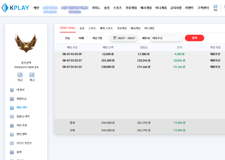The height and width of the screenshot is (160, 225).
Task: Click the 133,246 원 winnings cell
Action: [x=144, y=60]
